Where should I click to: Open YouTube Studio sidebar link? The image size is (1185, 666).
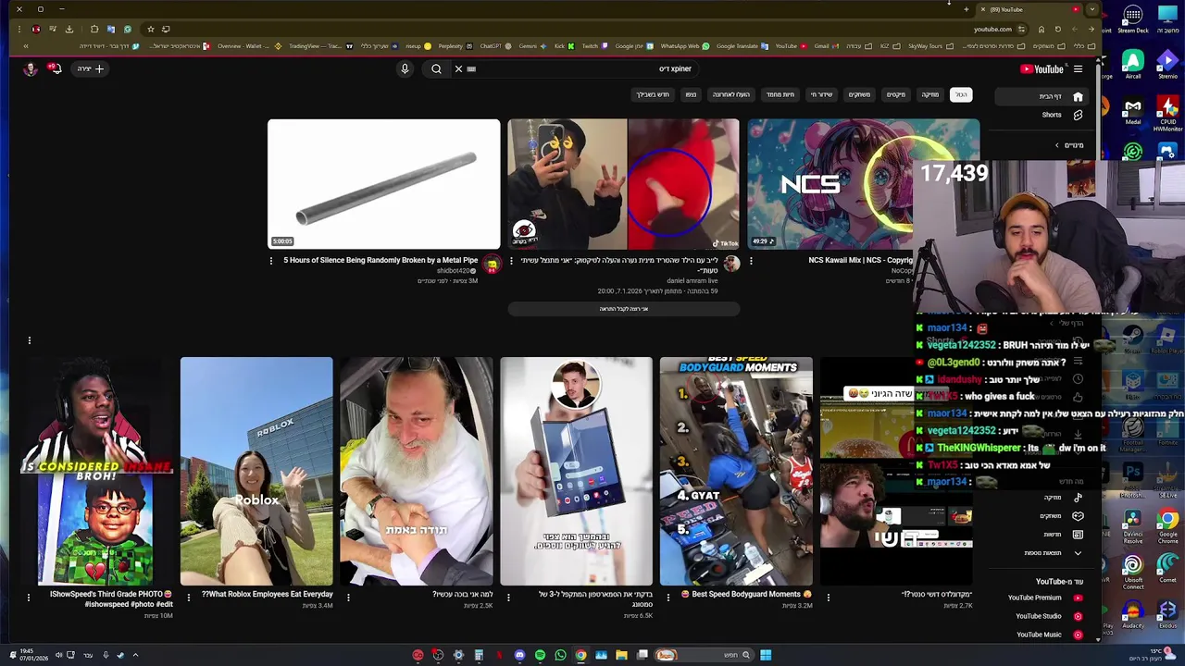1048,616
